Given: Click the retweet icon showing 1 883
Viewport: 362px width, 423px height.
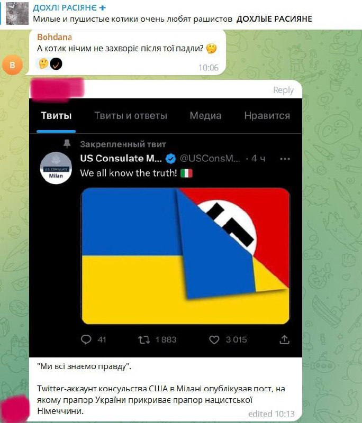Looking at the screenshot, I should pyautogui.click(x=144, y=339).
